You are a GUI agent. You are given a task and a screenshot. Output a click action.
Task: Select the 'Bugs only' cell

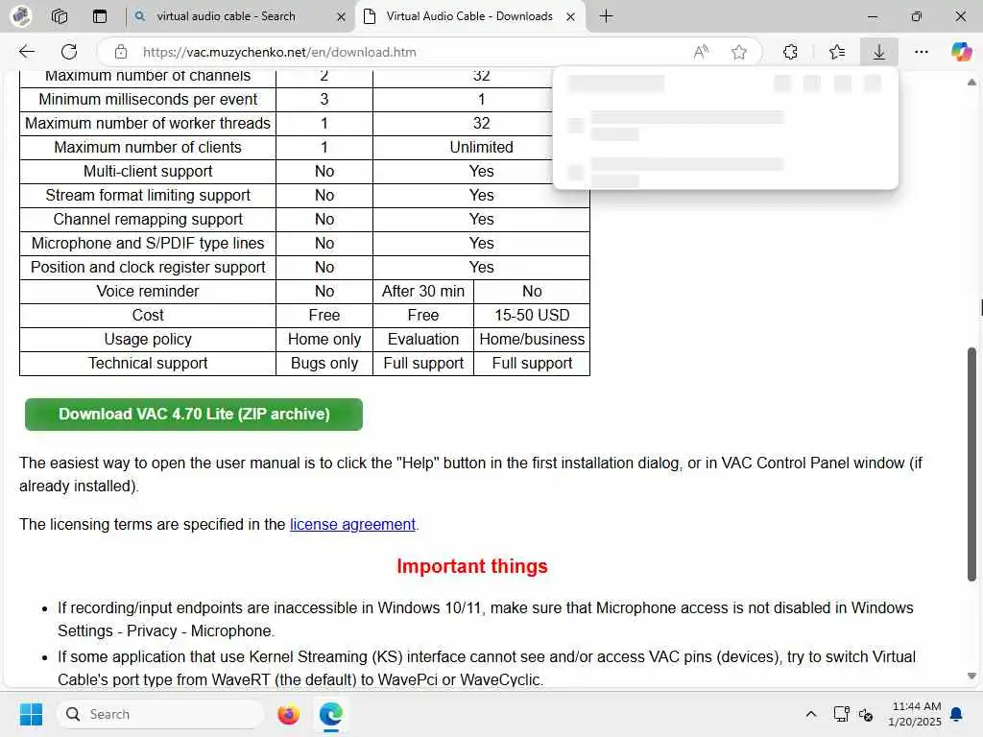324,364
